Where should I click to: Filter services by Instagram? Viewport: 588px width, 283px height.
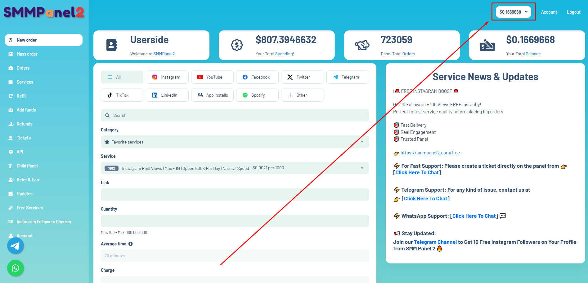(x=167, y=77)
